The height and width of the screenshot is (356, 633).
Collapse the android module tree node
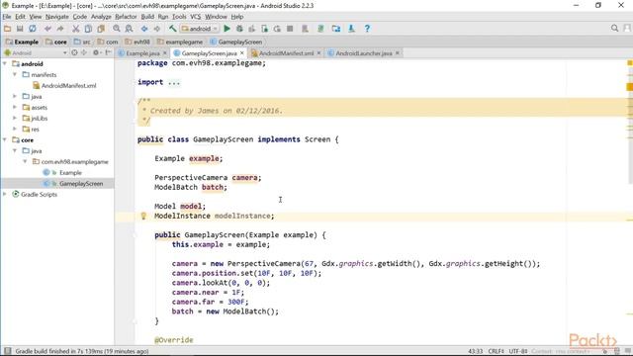click(5, 63)
